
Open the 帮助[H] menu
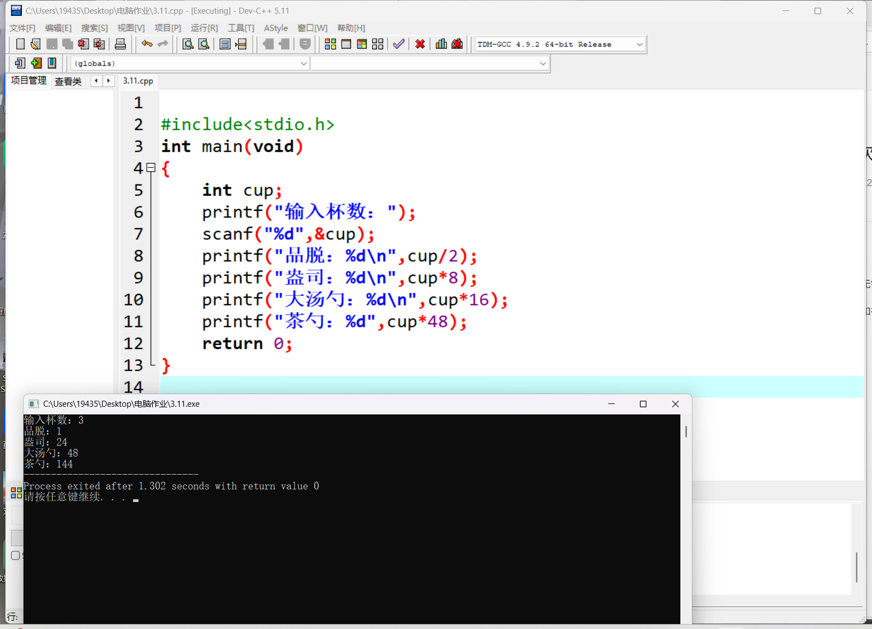pos(351,28)
